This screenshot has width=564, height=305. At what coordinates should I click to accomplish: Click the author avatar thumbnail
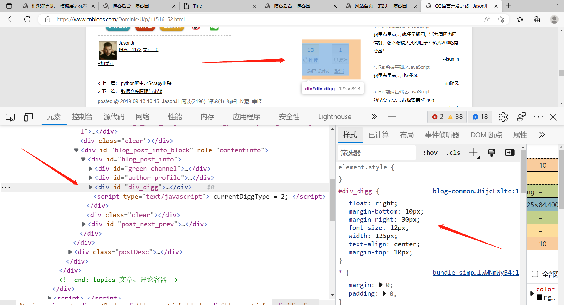click(108, 51)
